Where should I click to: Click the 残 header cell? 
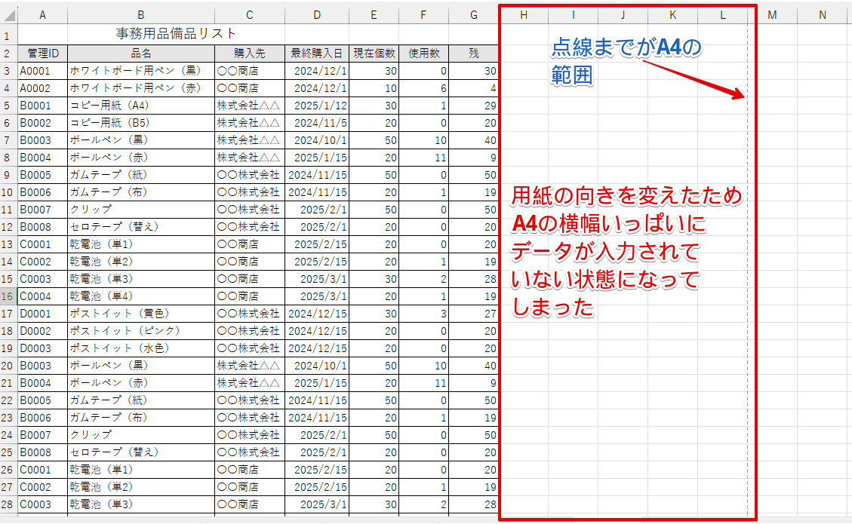point(473,53)
